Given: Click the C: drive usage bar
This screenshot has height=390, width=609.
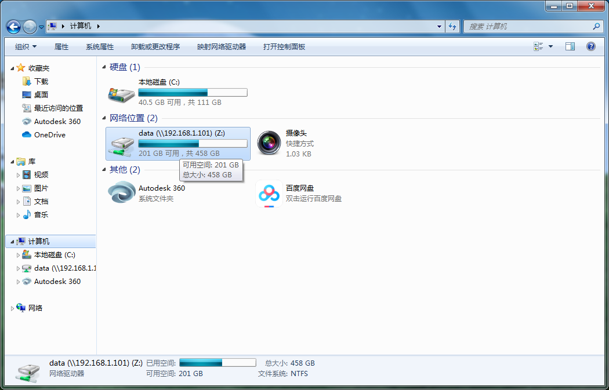Looking at the screenshot, I should [193, 92].
